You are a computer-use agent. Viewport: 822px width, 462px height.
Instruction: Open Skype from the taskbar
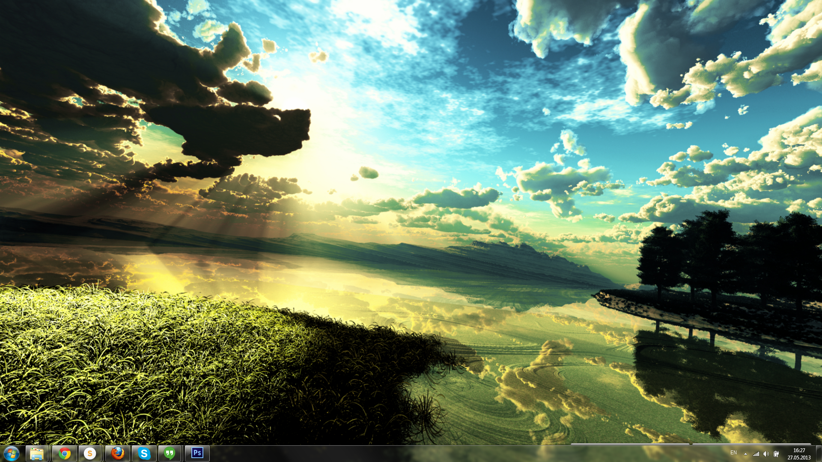144,453
